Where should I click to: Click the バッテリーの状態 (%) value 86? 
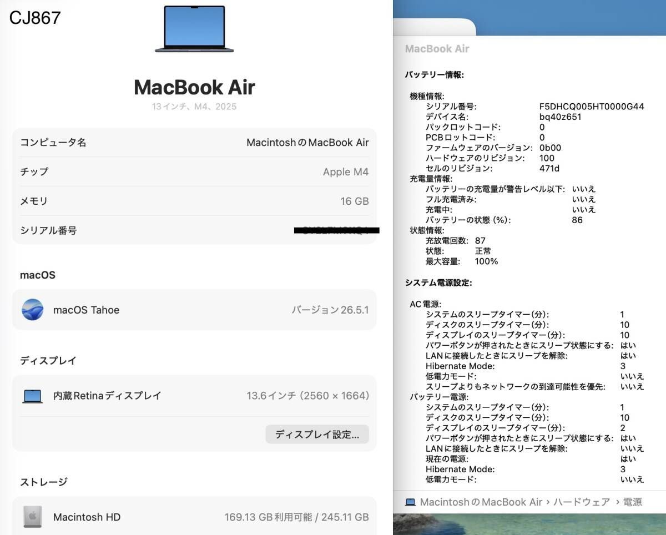pos(577,220)
